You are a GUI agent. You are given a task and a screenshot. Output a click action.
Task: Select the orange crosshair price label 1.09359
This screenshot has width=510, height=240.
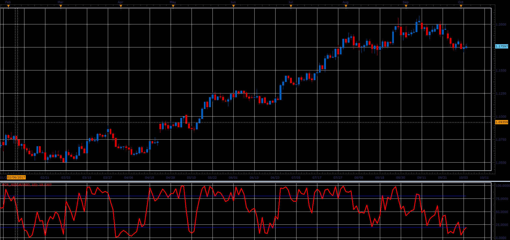[501, 122]
